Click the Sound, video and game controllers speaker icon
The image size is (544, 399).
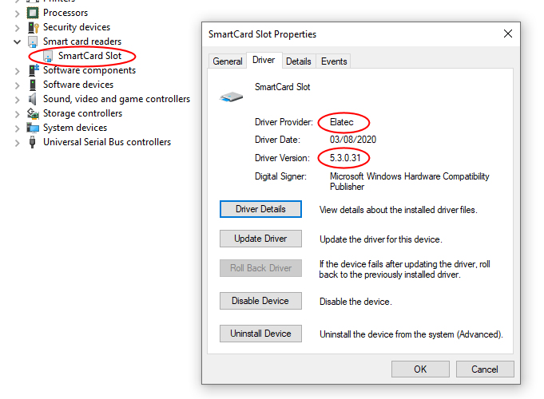(x=33, y=99)
